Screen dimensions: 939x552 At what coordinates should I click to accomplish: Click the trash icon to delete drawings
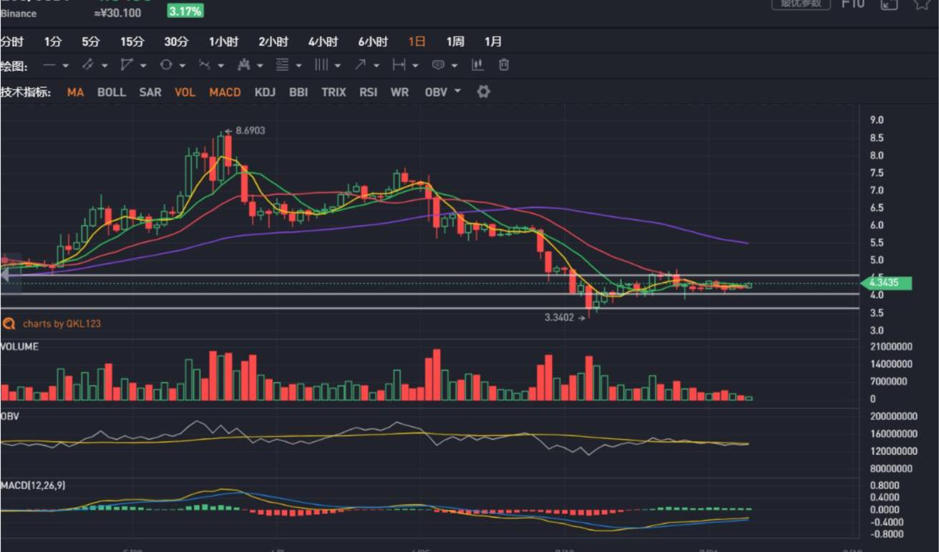click(x=504, y=65)
